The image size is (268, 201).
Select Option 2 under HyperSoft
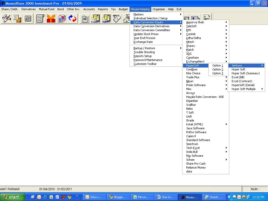tap(217, 69)
